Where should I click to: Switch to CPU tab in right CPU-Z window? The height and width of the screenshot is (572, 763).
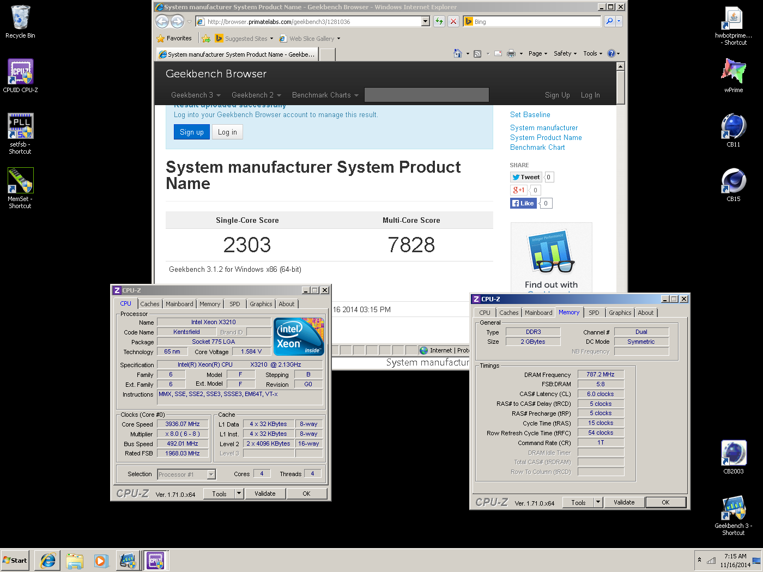pyautogui.click(x=485, y=313)
